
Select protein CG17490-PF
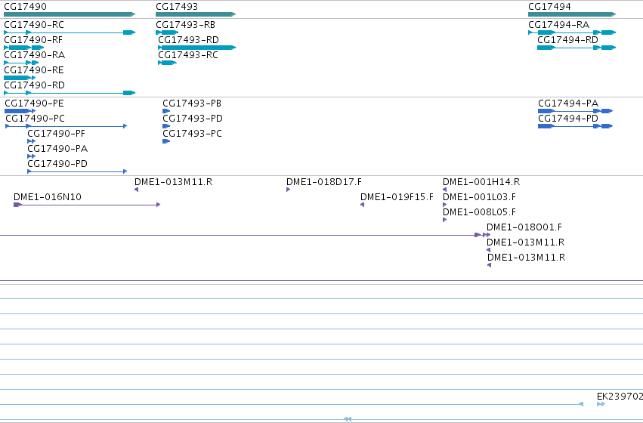tap(57, 134)
